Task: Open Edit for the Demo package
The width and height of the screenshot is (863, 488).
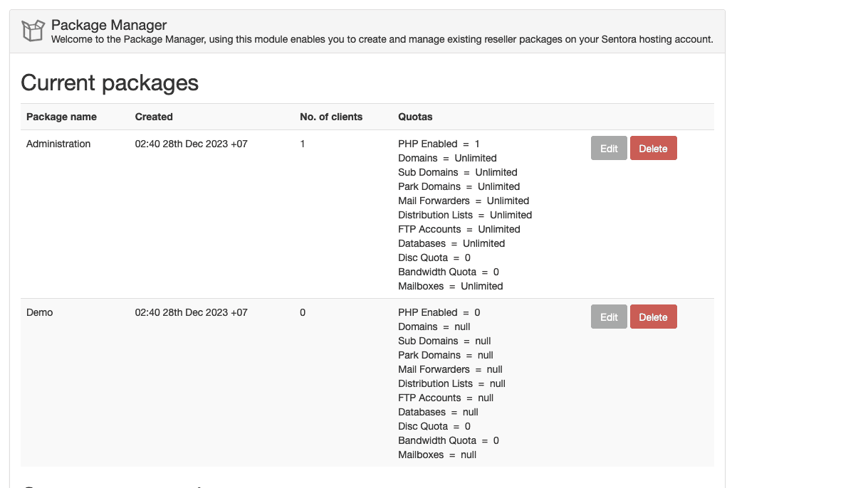Action: point(609,317)
